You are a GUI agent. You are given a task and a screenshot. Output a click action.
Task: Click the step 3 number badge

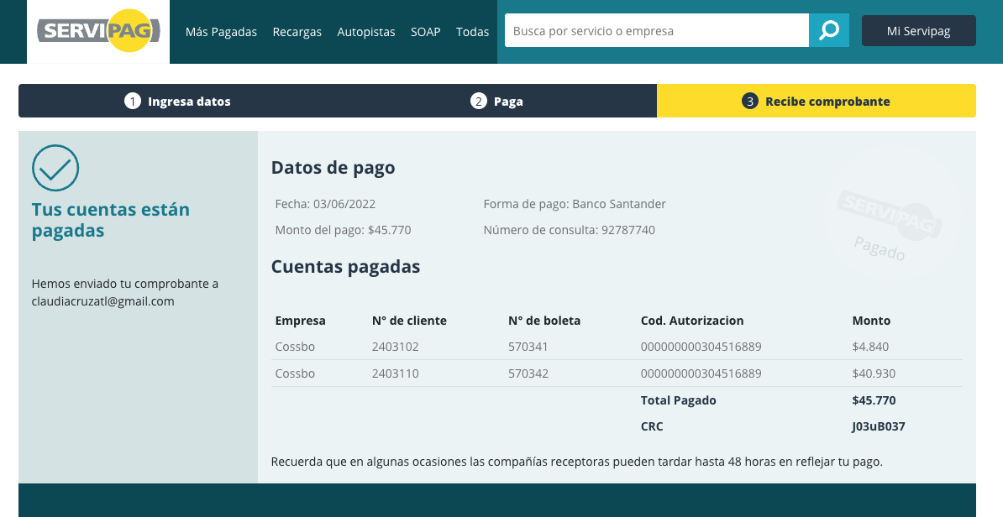click(x=749, y=102)
